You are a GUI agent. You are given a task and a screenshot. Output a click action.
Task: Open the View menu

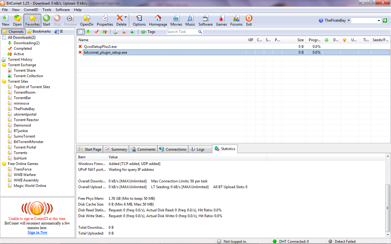[16, 10]
